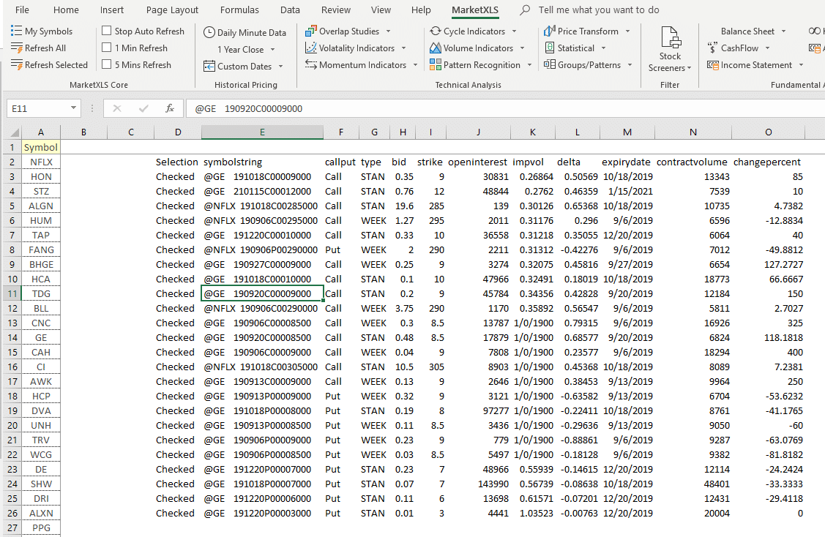Click the Stock Screeners document icon
Image resolution: width=825 pixels, height=537 pixels.
point(671,37)
